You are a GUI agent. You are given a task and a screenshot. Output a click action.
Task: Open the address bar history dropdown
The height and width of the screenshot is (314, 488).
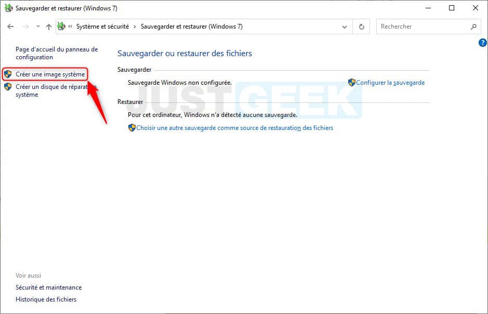tap(345, 27)
